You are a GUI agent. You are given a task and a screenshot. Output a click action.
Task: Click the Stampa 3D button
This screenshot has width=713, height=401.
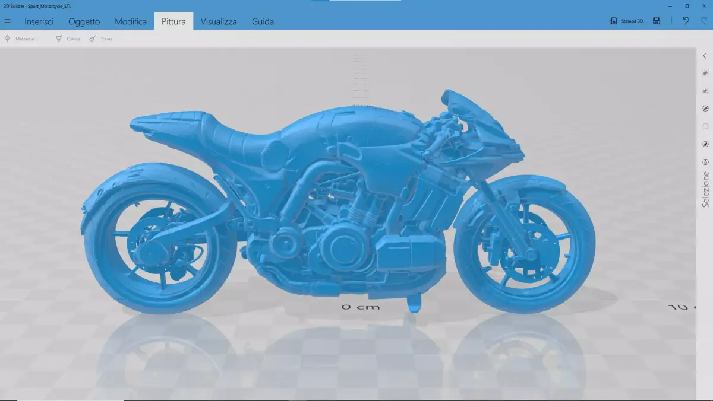(626, 21)
